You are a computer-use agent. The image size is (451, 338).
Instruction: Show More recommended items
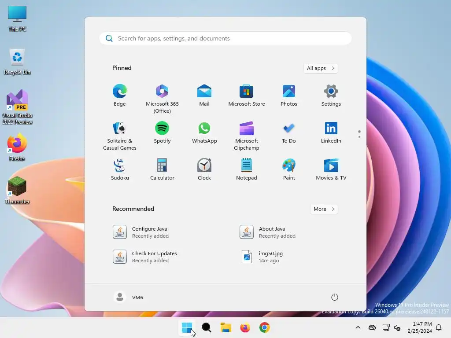(324, 209)
